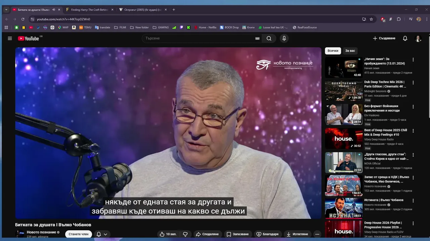Open the media control icon in browser toolbar
Screen dimensions: 430x241
[411, 19]
